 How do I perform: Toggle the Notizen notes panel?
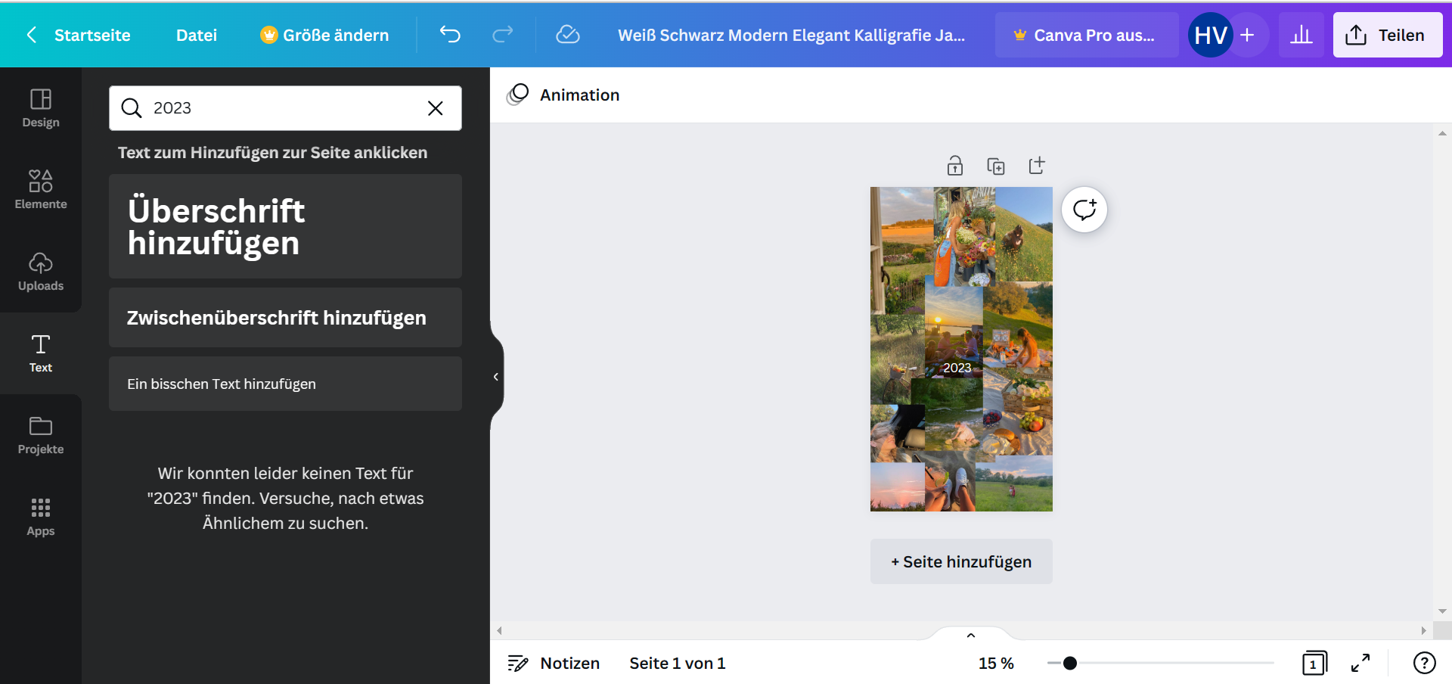(554, 663)
